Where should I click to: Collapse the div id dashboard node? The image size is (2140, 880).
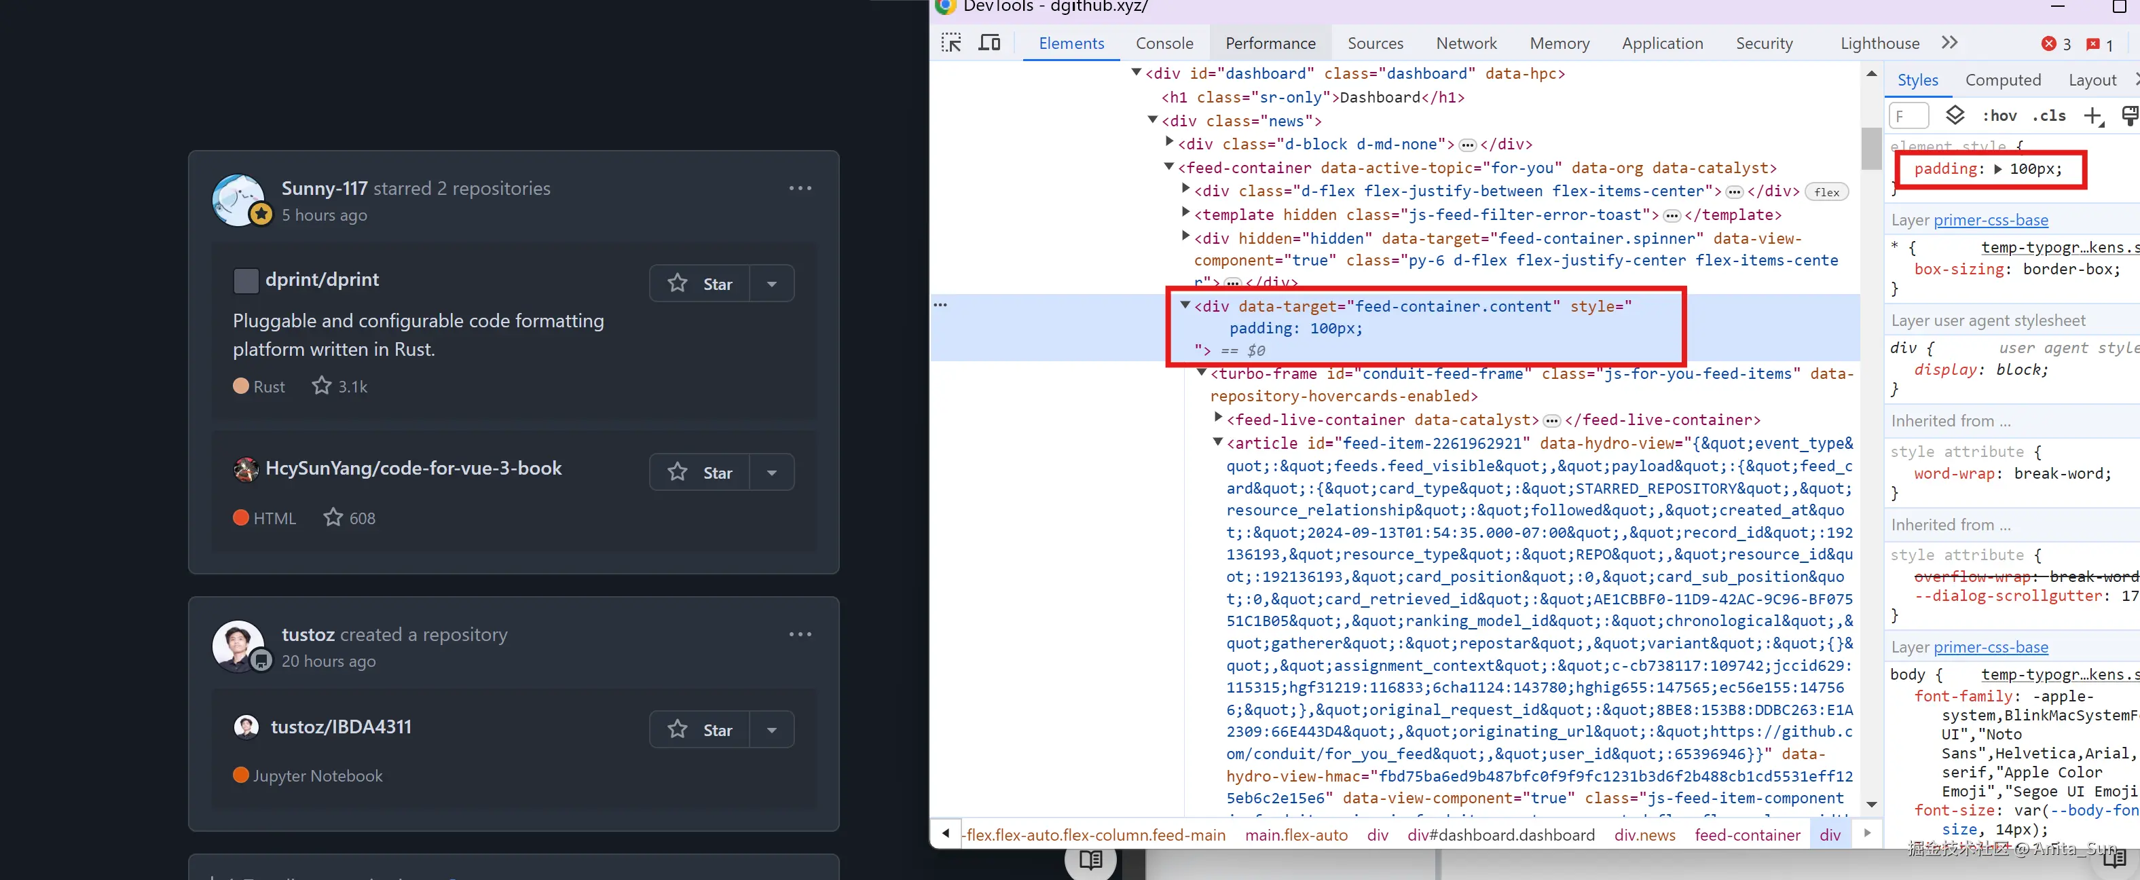1137,73
